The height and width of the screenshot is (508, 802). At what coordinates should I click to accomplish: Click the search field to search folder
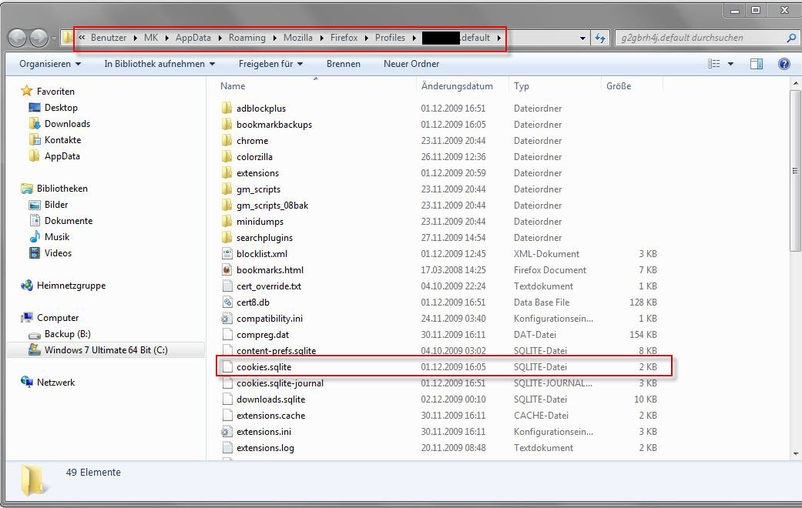pos(701,38)
